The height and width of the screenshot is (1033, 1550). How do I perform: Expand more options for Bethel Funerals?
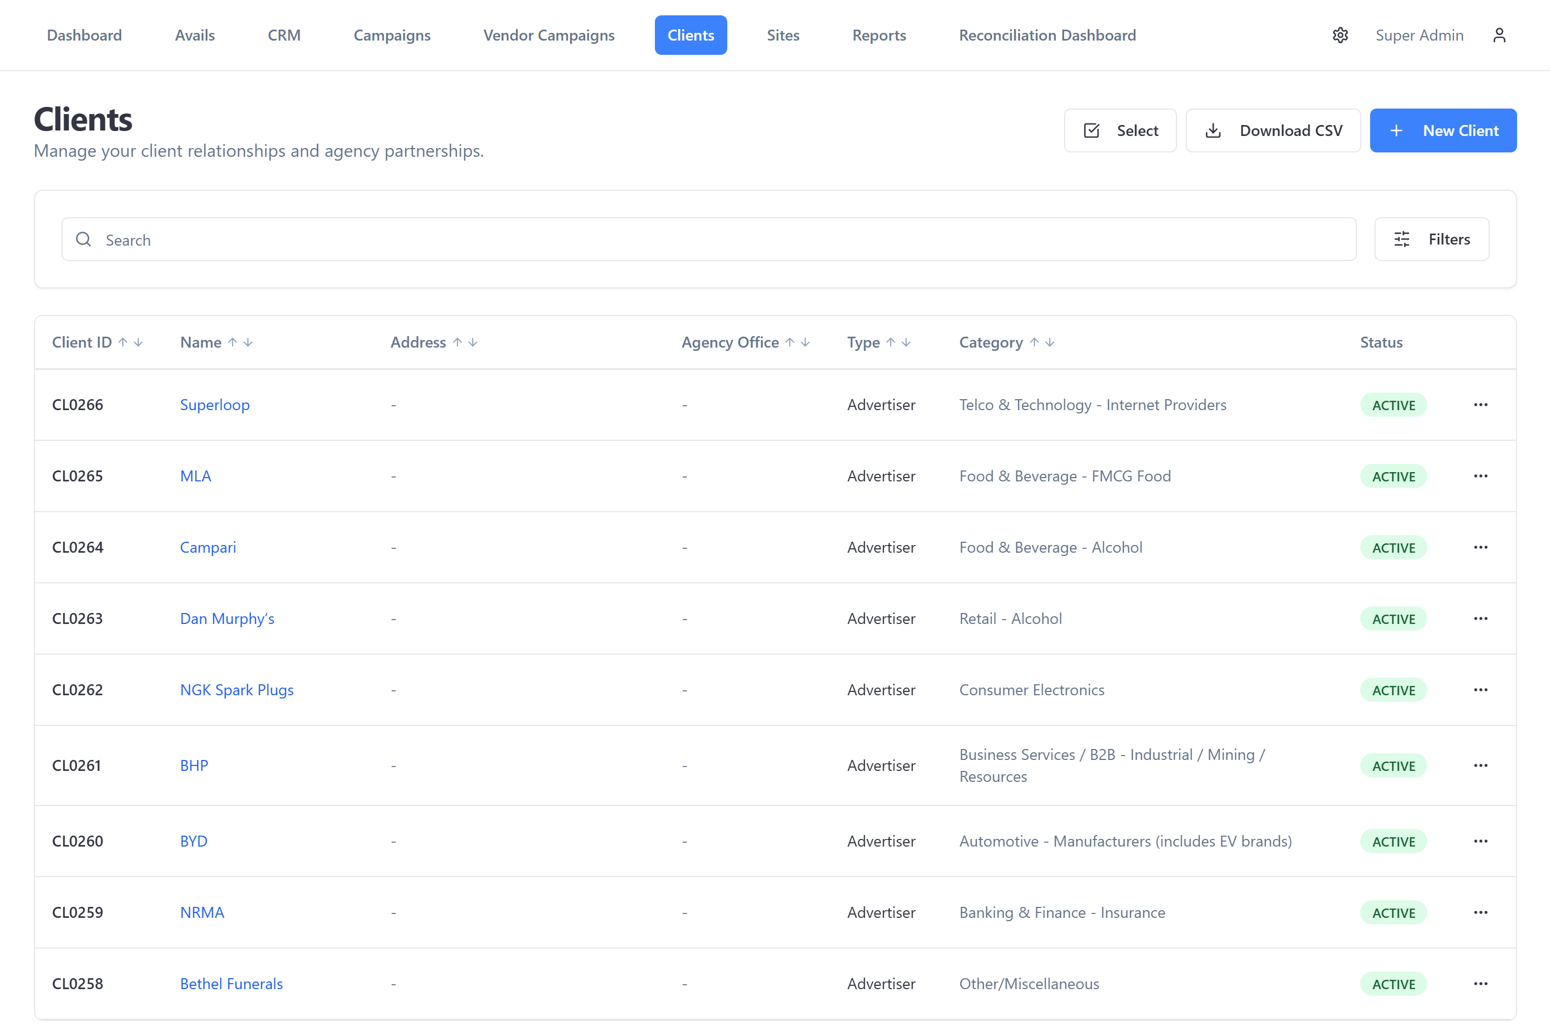tap(1480, 984)
